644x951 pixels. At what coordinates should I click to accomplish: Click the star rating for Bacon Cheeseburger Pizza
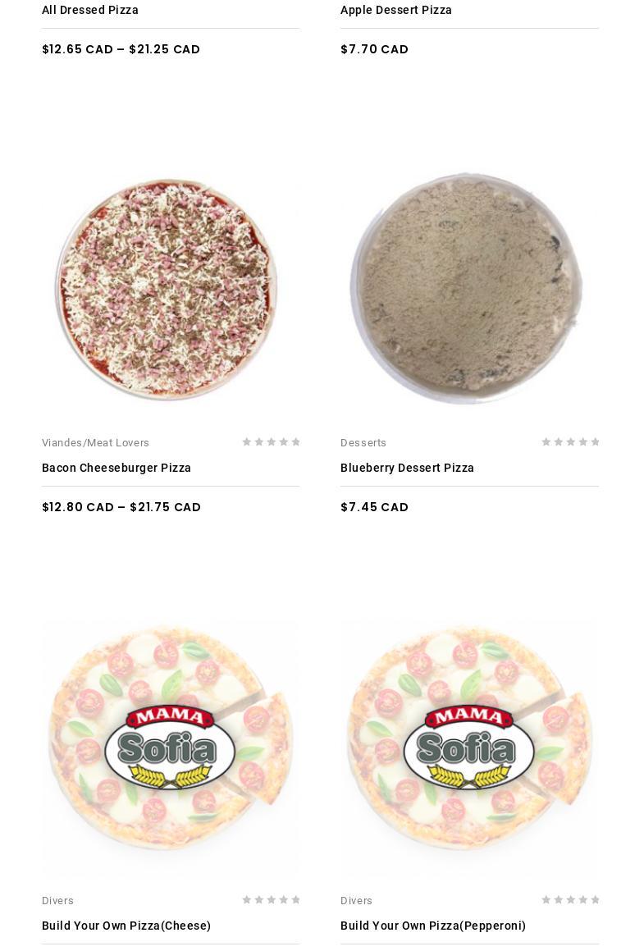271,441
